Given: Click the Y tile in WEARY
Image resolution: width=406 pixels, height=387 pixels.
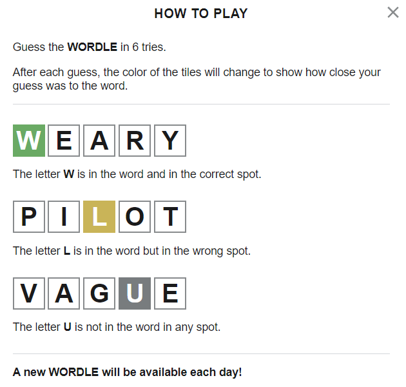Looking at the screenshot, I should click(170, 141).
